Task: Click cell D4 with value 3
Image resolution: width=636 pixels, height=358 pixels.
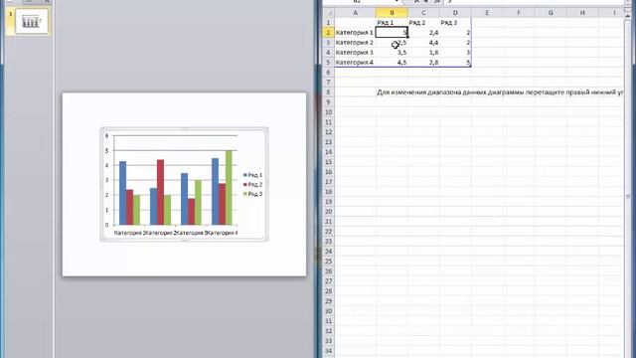Action: tap(455, 53)
